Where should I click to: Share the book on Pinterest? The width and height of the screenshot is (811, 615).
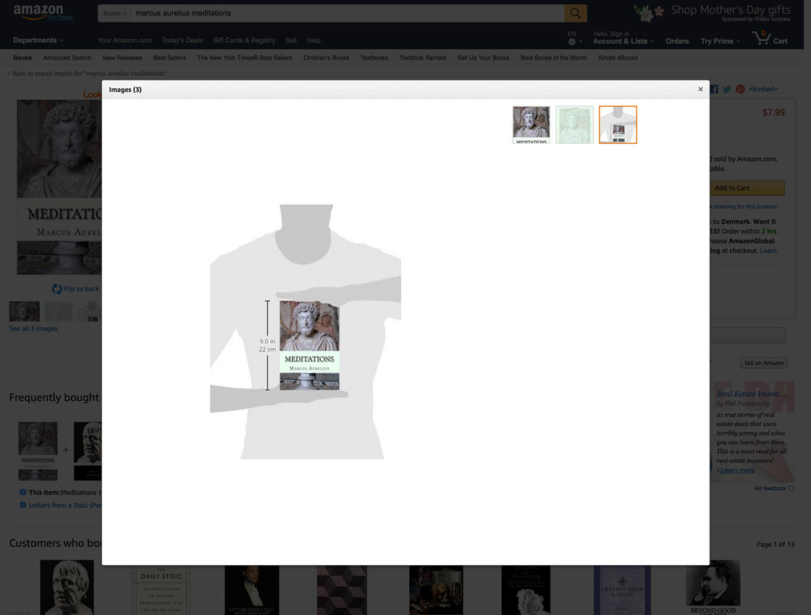[740, 89]
